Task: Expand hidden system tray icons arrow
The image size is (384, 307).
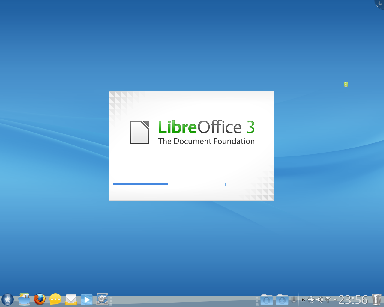Action: (335, 299)
